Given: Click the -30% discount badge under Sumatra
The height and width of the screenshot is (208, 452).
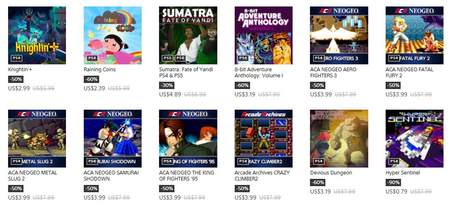Looking at the screenshot, I should coord(167,85).
